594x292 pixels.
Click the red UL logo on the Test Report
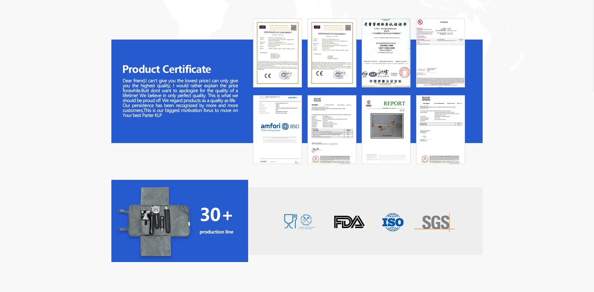point(420,22)
